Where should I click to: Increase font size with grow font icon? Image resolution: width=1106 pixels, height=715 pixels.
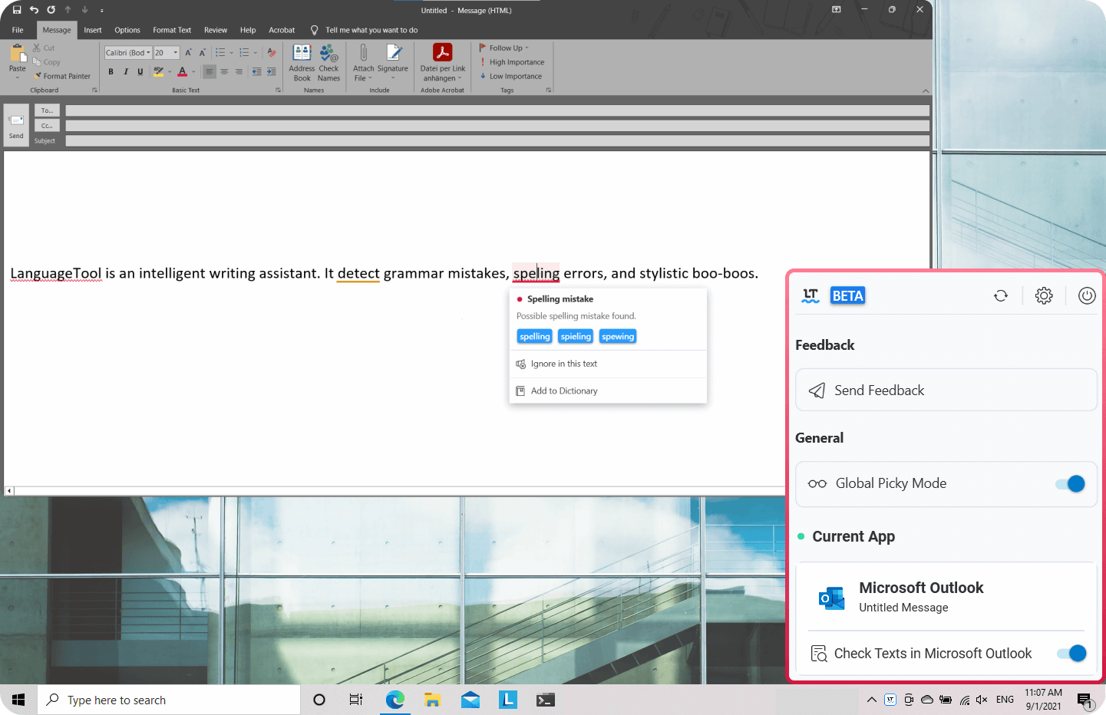pyautogui.click(x=188, y=52)
